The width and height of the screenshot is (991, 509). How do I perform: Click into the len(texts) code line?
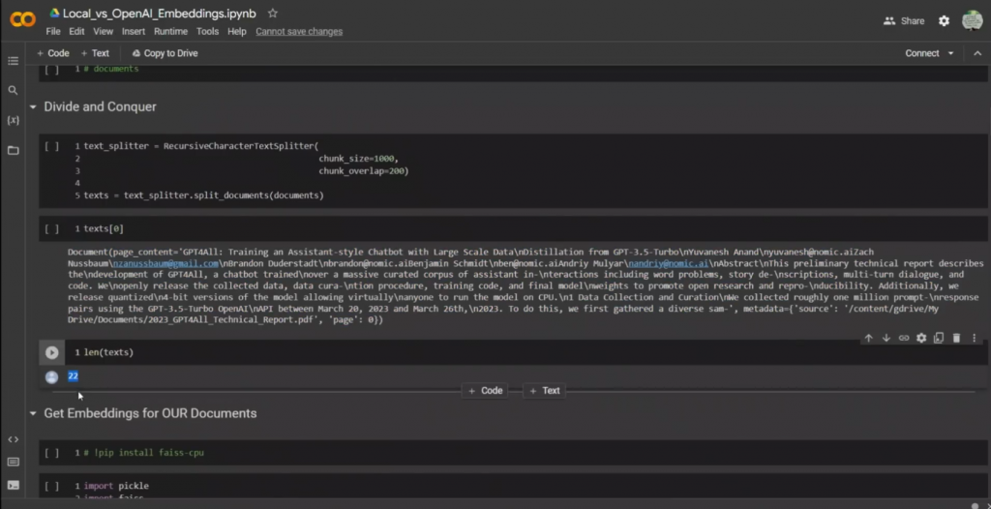pos(108,352)
